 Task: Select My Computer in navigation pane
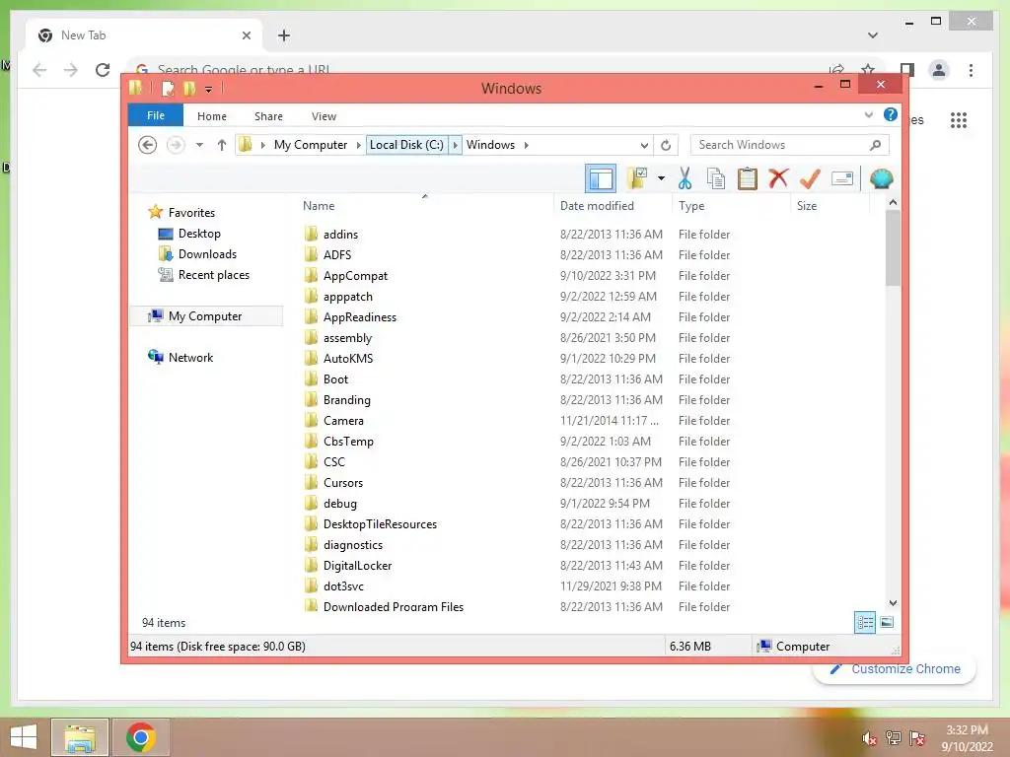tap(205, 316)
